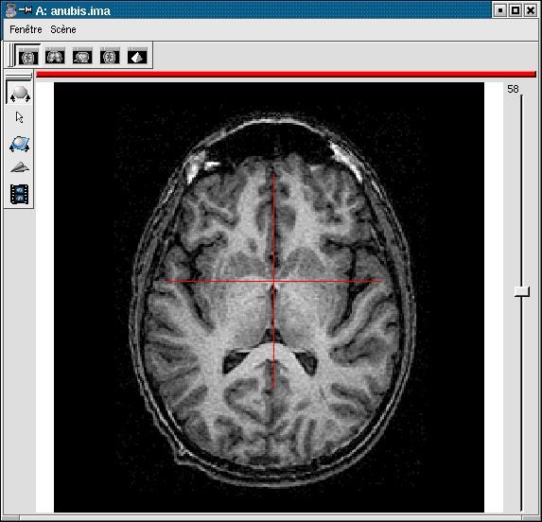Switch to the 3D pyramid view
The image size is (542, 522).
point(137,57)
